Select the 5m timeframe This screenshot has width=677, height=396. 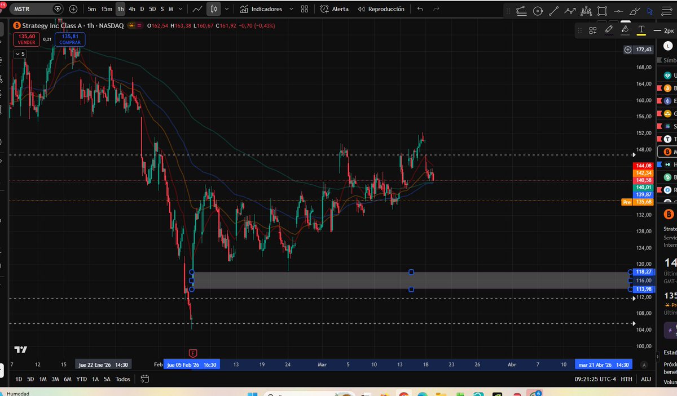pos(91,9)
